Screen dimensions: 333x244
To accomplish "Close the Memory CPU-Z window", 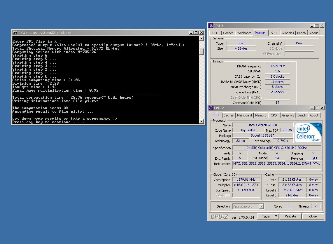I will pos(322,26).
